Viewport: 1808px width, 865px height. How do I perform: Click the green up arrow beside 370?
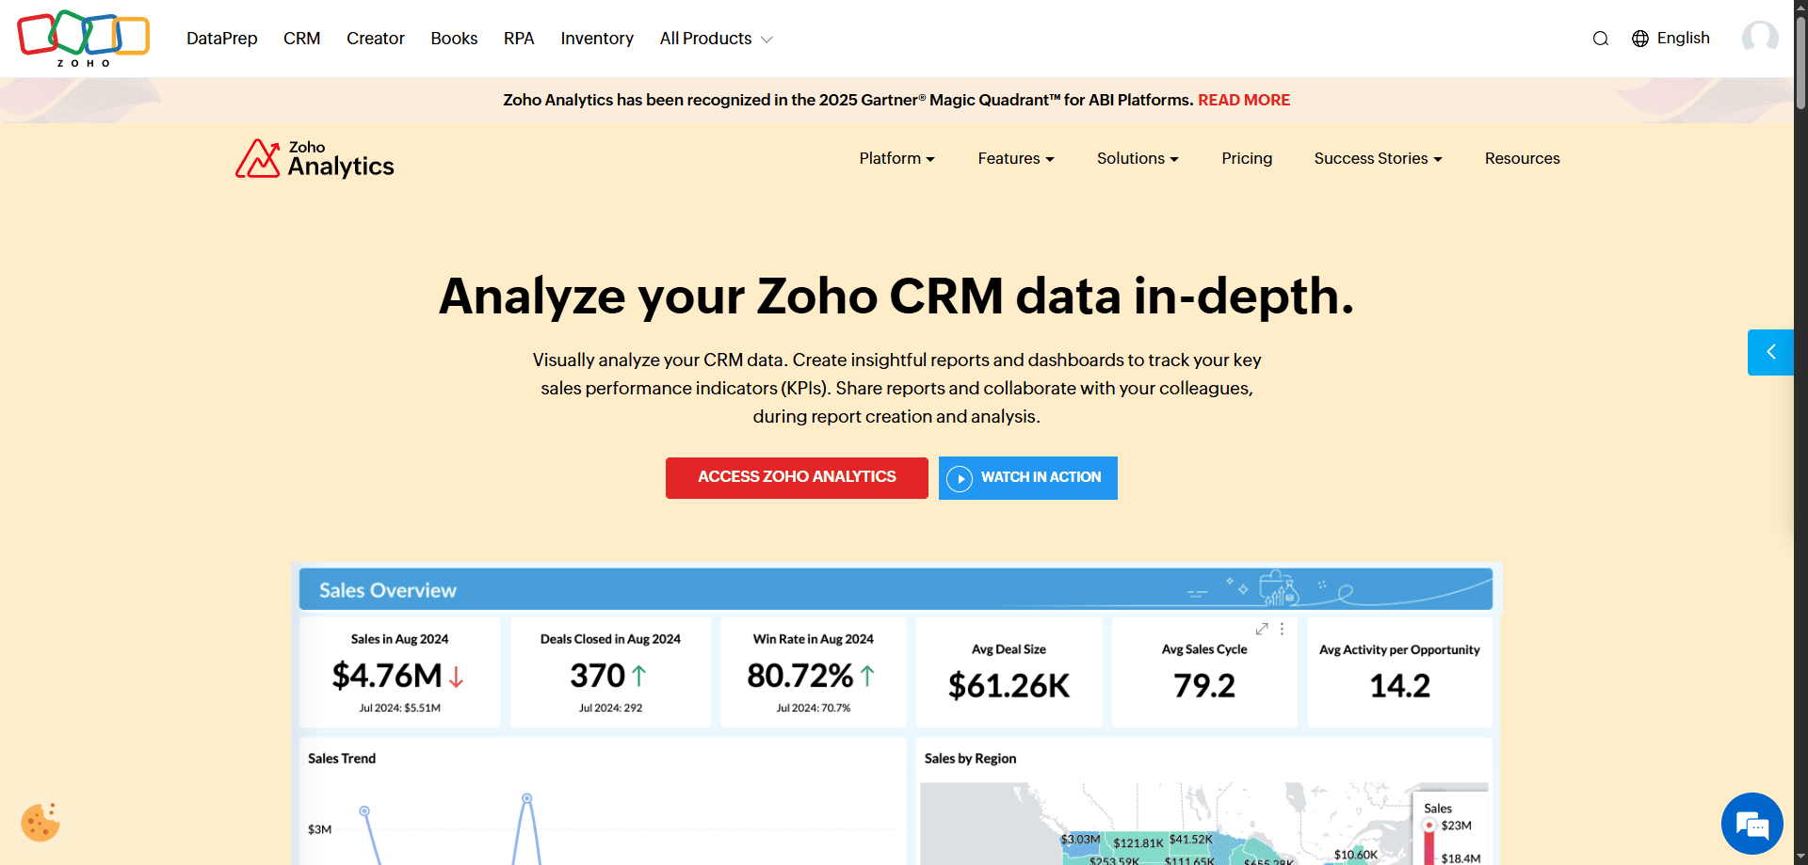638,675
